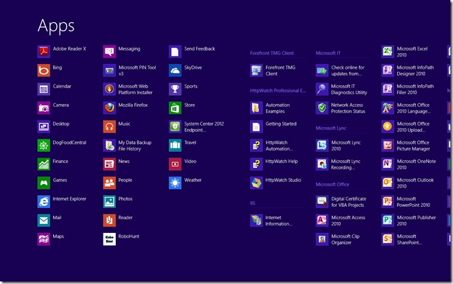Open HttpWatch Automation help icon
453x284 pixels.
point(256,146)
